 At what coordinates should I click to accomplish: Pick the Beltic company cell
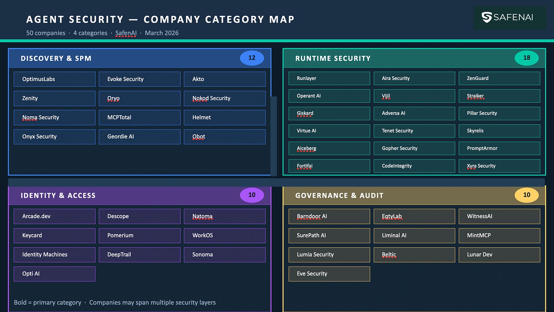tap(414, 255)
